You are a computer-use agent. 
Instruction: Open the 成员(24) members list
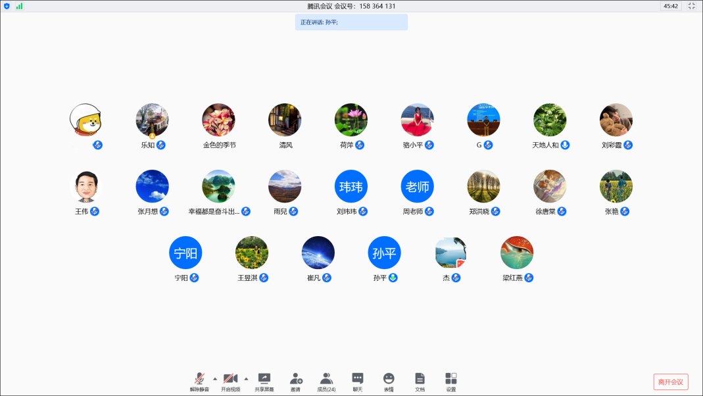pyautogui.click(x=326, y=380)
